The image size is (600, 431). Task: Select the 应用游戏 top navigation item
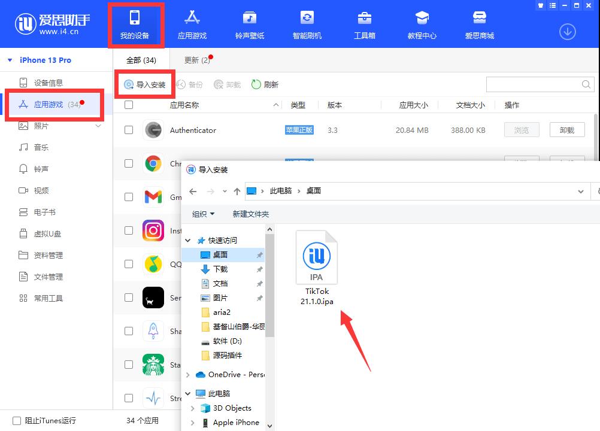(192, 24)
